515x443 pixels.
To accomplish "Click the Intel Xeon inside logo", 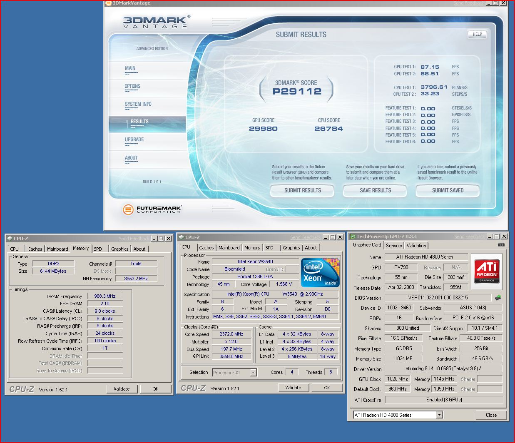I will [x=320, y=273].
